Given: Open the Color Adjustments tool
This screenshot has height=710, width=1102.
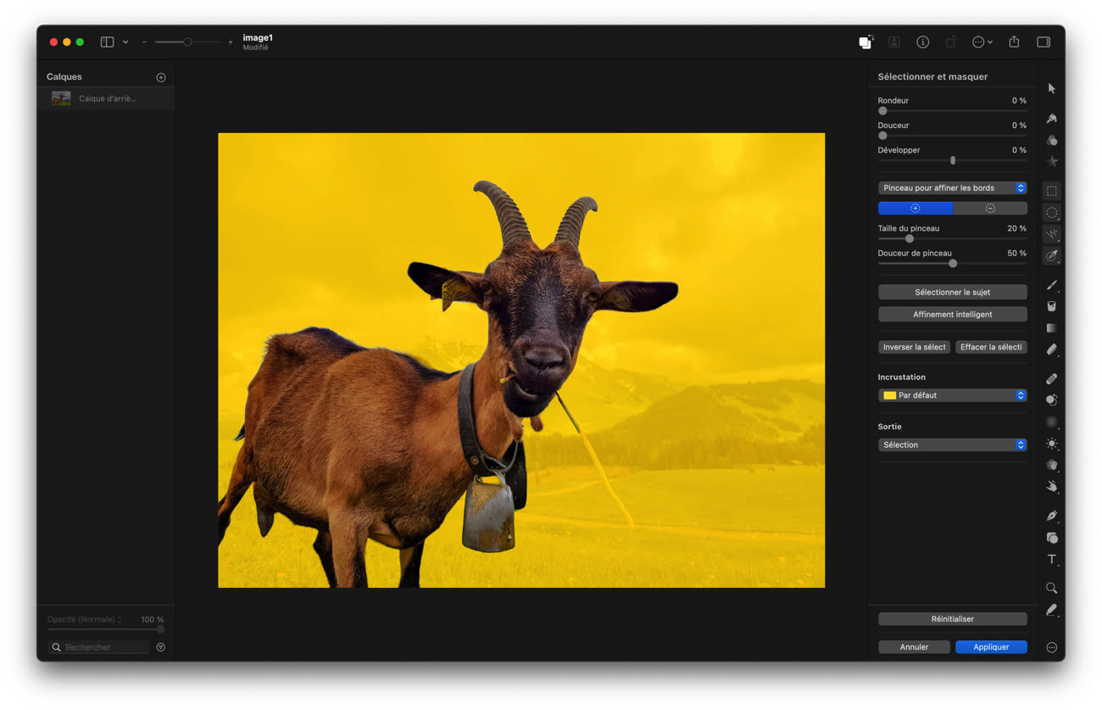Looking at the screenshot, I should click(x=1051, y=140).
